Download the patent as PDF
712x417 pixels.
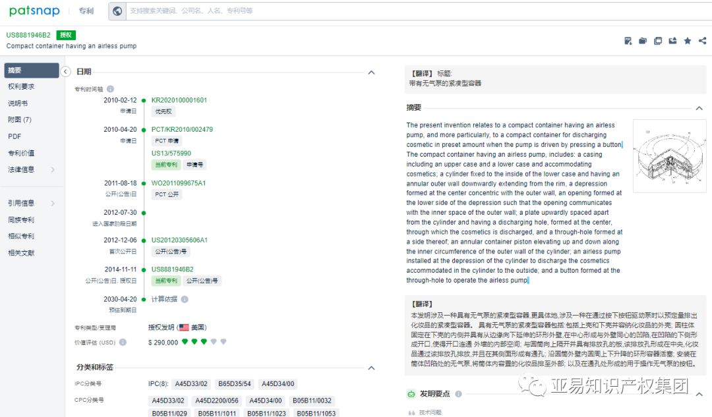pos(628,40)
